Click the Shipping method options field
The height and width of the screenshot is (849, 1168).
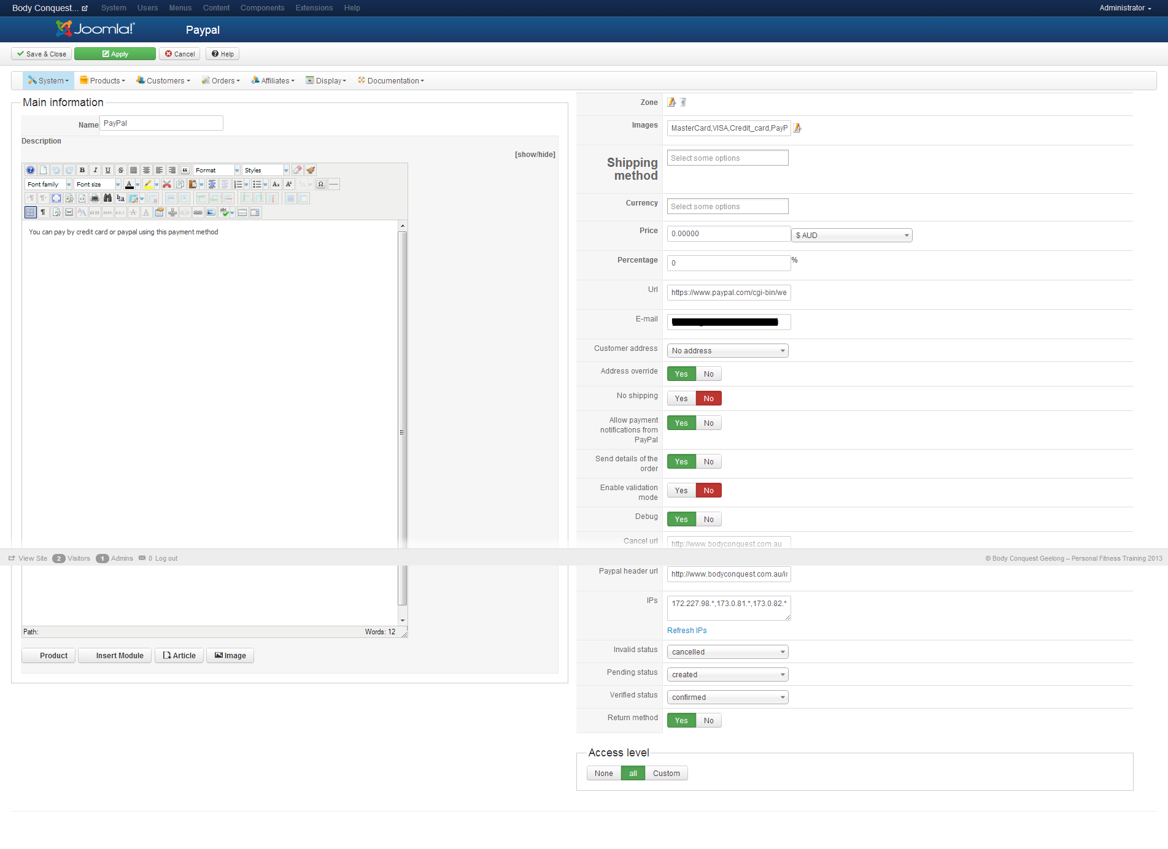point(728,158)
